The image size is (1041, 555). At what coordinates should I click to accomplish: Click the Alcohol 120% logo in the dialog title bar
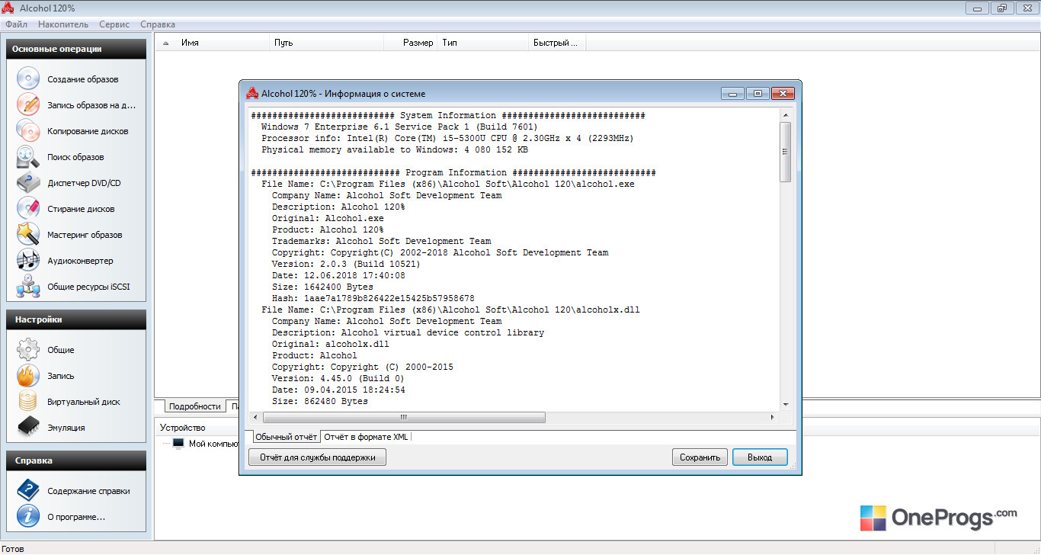point(251,94)
